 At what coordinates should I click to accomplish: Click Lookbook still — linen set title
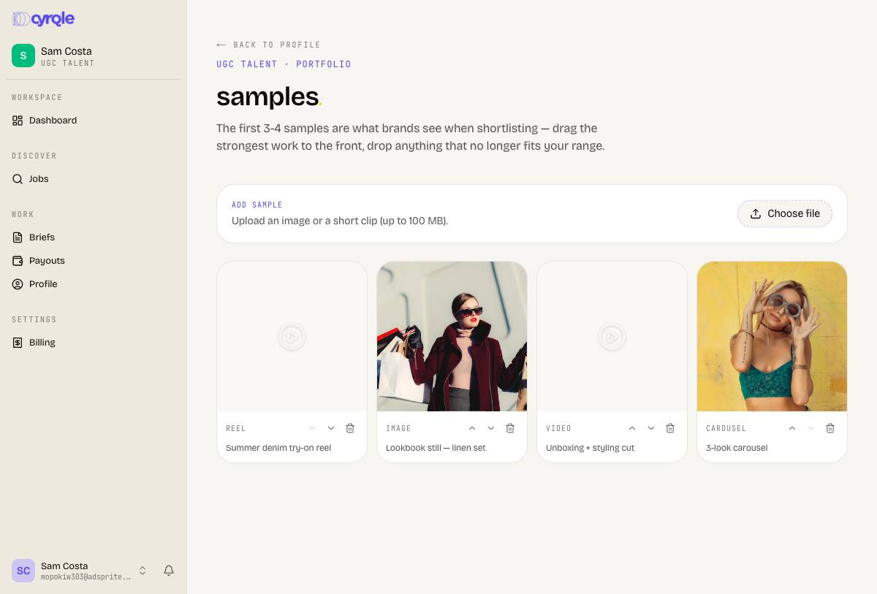(x=436, y=448)
